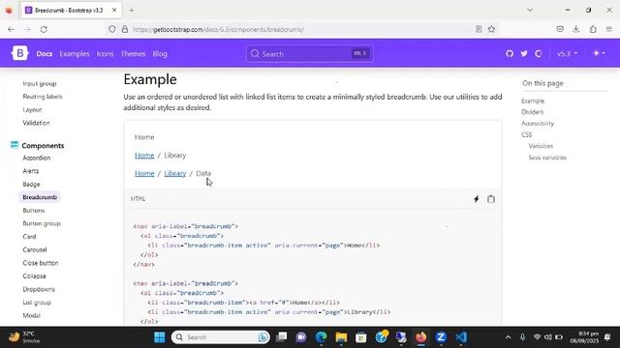Reload the page

(x=44, y=29)
